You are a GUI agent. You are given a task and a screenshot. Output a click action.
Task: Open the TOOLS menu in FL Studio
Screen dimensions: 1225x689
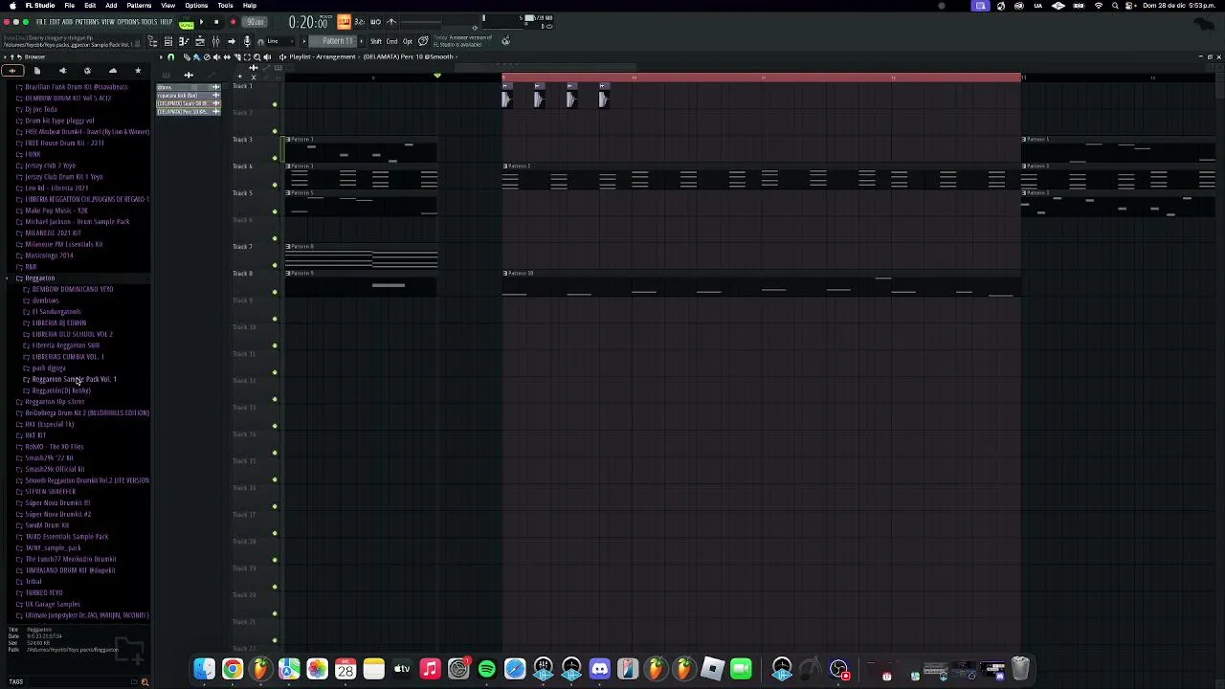(149, 21)
